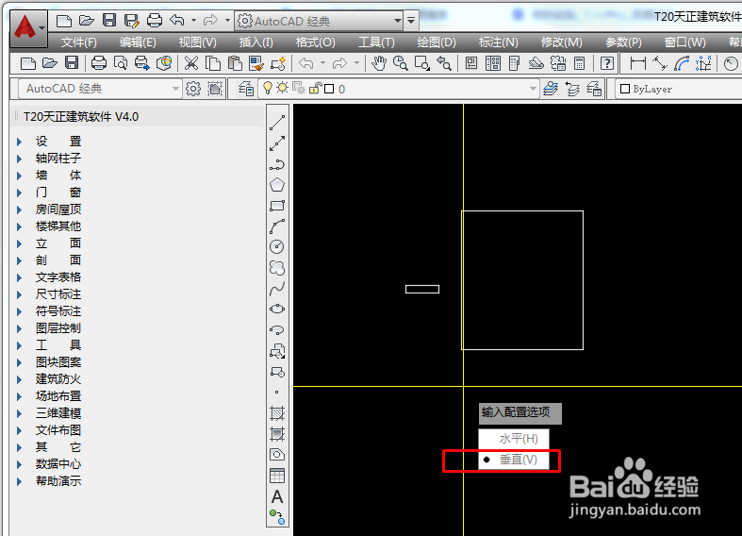This screenshot has height=536, width=742.
Task: Toggle layer 0 on/off lightbulb
Action: tap(268, 88)
